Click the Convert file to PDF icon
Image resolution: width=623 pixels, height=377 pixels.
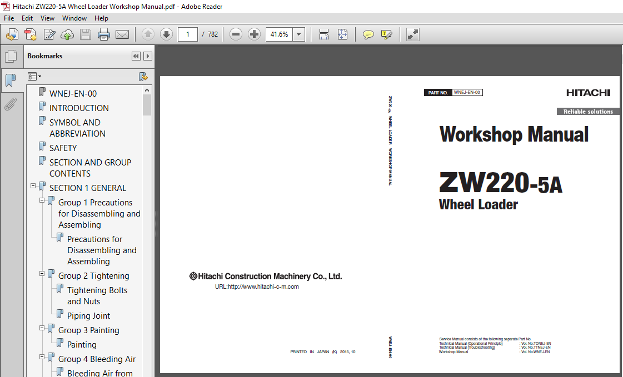pyautogui.click(x=31, y=34)
